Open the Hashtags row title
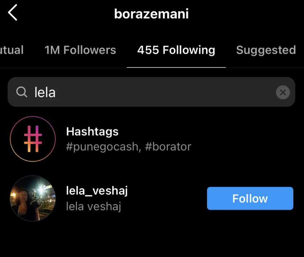 click(x=92, y=131)
